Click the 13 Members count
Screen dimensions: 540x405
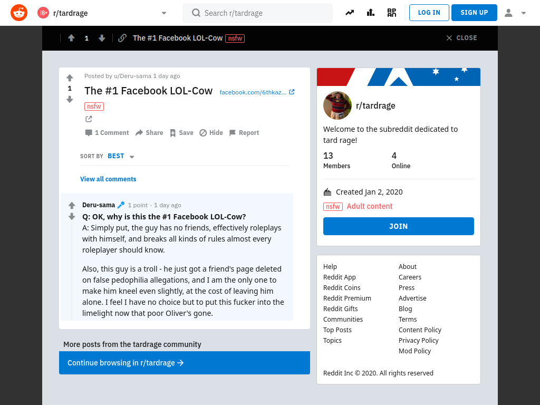click(336, 160)
